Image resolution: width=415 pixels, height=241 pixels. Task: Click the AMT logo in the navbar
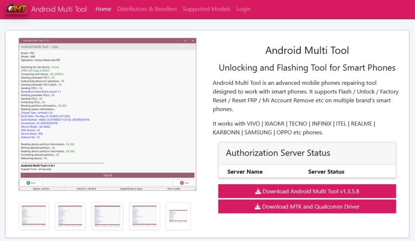pyautogui.click(x=17, y=9)
